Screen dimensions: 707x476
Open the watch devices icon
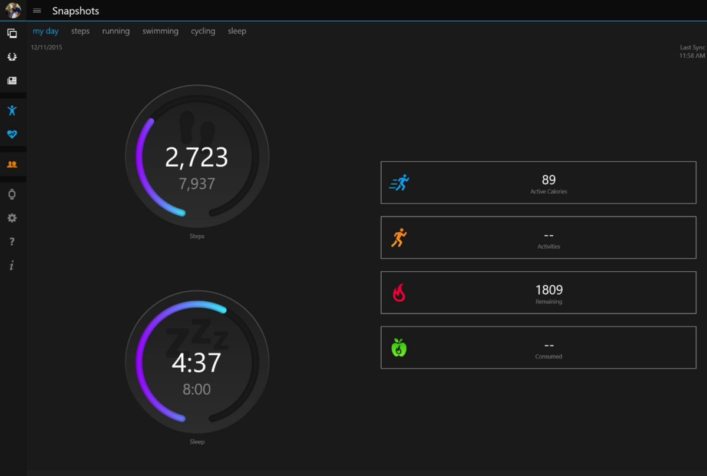pos(12,195)
